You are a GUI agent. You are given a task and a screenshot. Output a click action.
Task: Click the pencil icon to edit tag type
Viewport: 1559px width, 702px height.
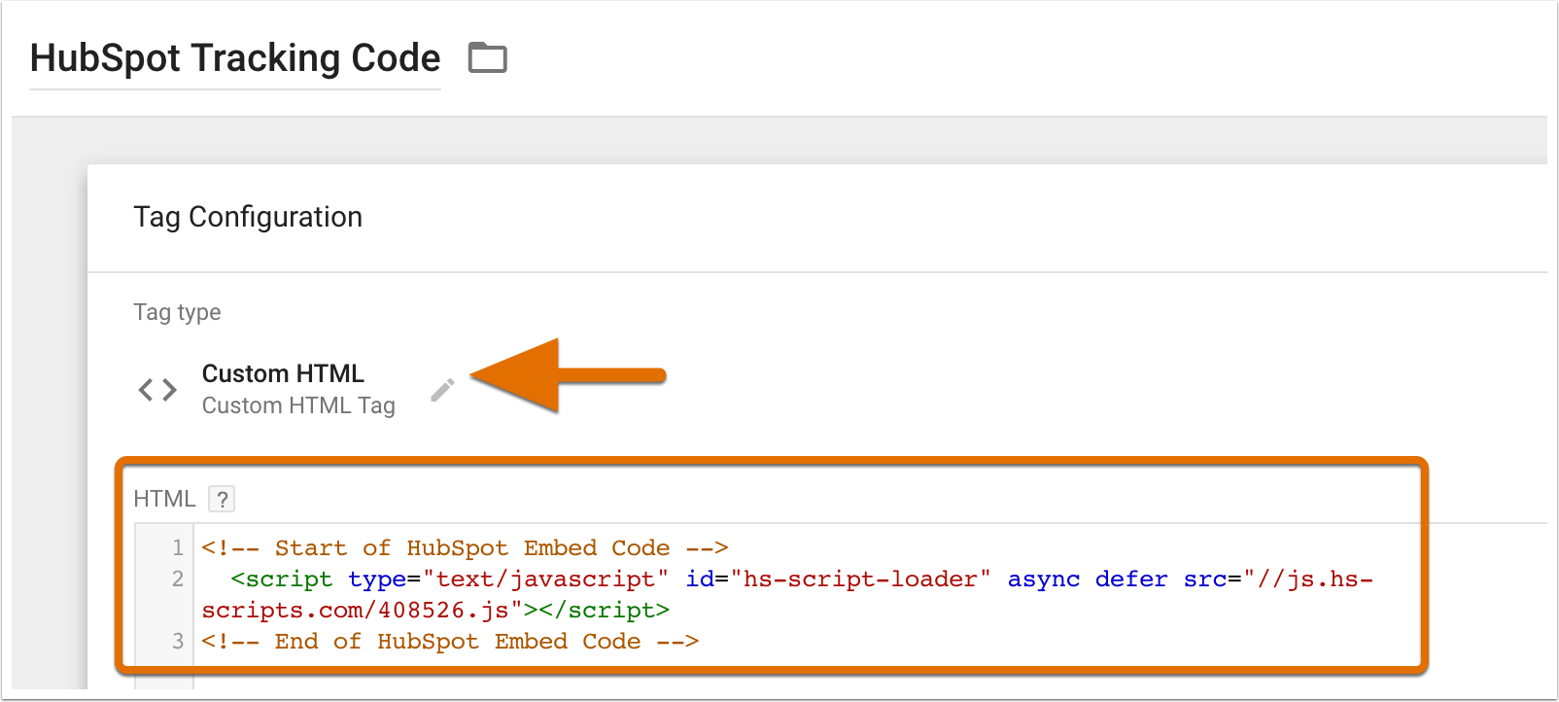coord(442,391)
